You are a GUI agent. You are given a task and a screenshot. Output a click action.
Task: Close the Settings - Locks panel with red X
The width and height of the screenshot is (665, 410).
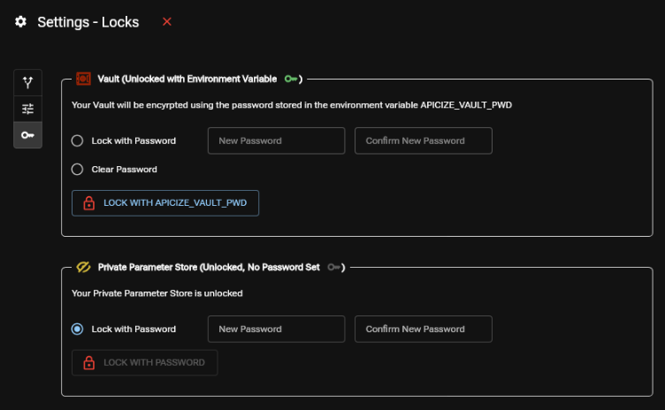tap(167, 22)
